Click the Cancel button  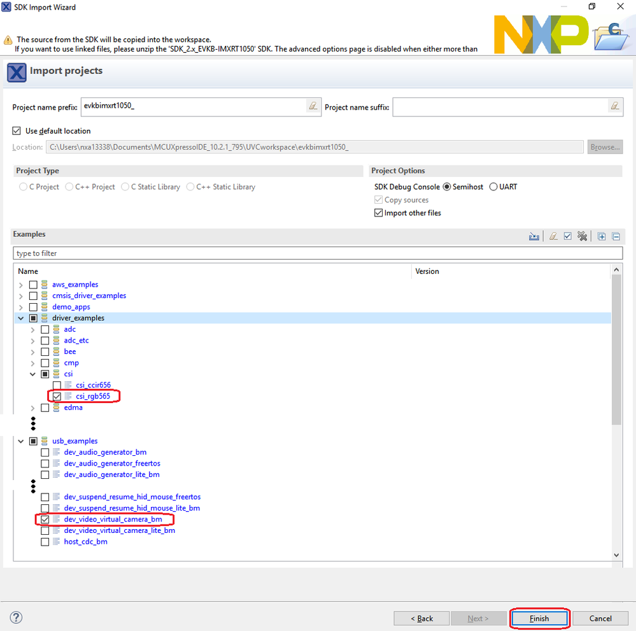coord(600,618)
